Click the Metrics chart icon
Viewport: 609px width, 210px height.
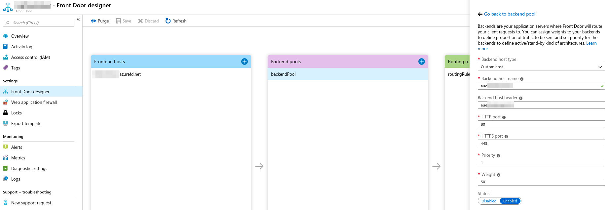(x=6, y=158)
